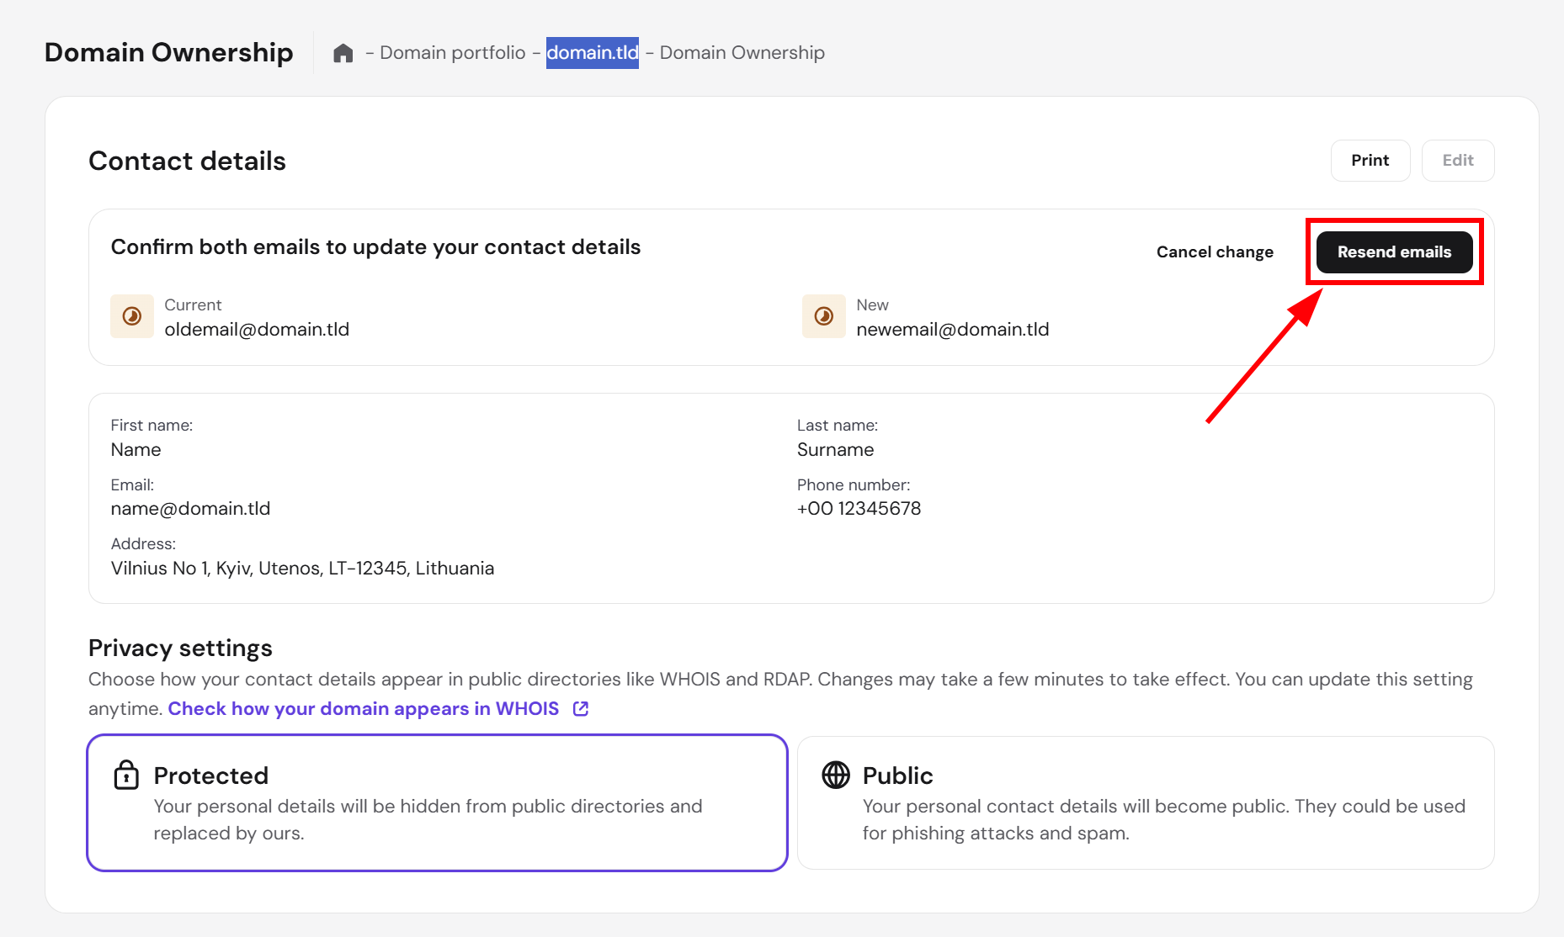Click the phone number +00 12345678
The height and width of the screenshot is (937, 1564).
tap(859, 509)
